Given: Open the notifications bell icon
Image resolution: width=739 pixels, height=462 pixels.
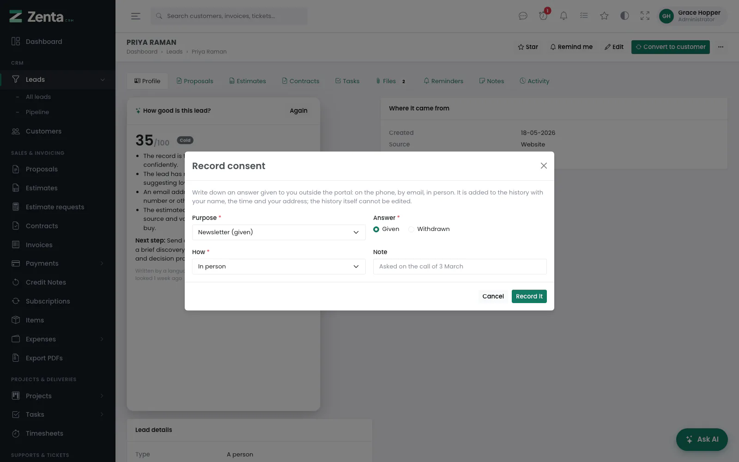Looking at the screenshot, I should [x=563, y=16].
